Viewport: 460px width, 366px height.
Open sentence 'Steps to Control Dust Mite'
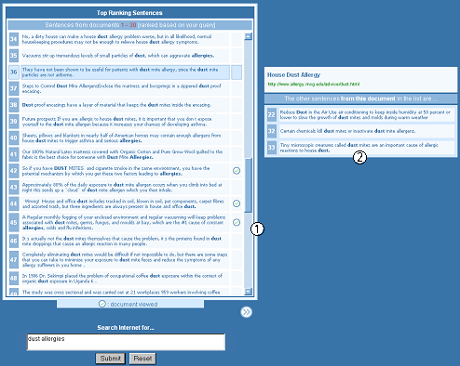[x=125, y=88]
